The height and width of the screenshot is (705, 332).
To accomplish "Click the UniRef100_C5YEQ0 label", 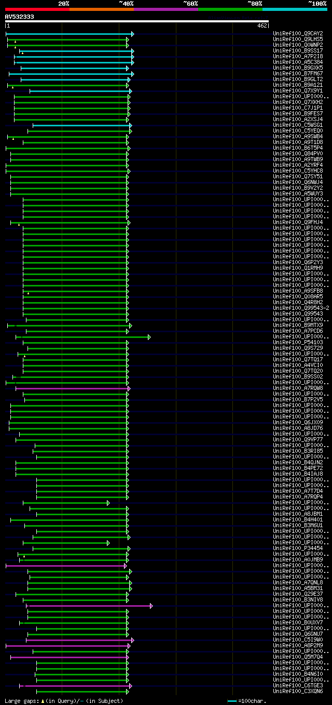I will click(298, 131).
